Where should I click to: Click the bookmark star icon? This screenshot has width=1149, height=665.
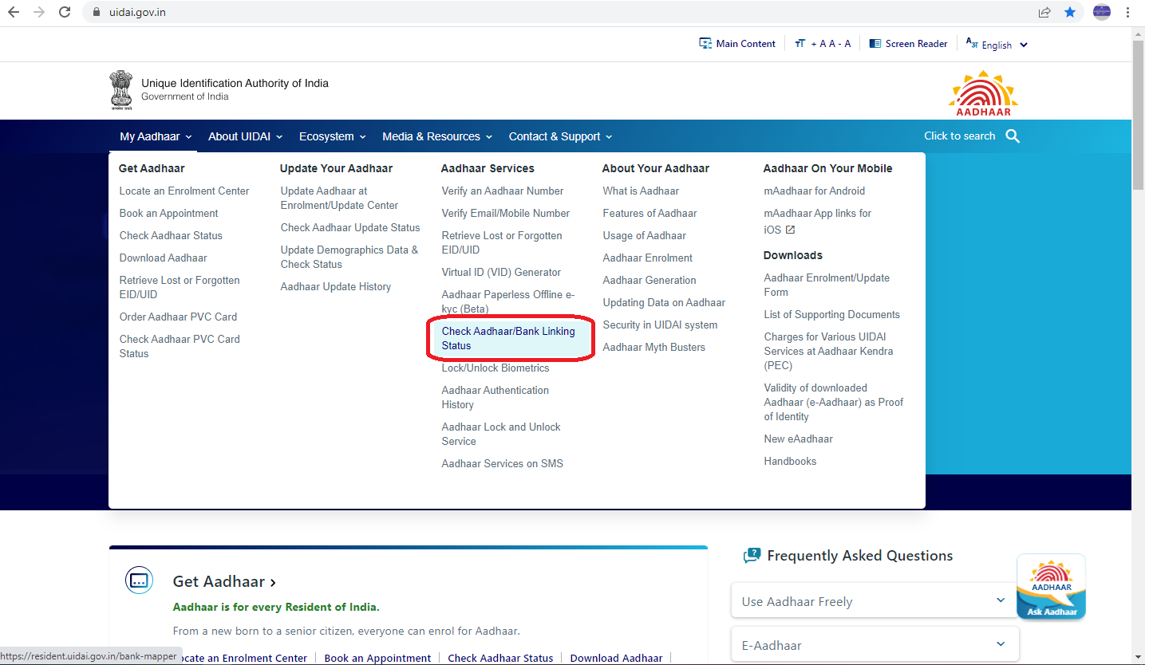pyautogui.click(x=1070, y=12)
